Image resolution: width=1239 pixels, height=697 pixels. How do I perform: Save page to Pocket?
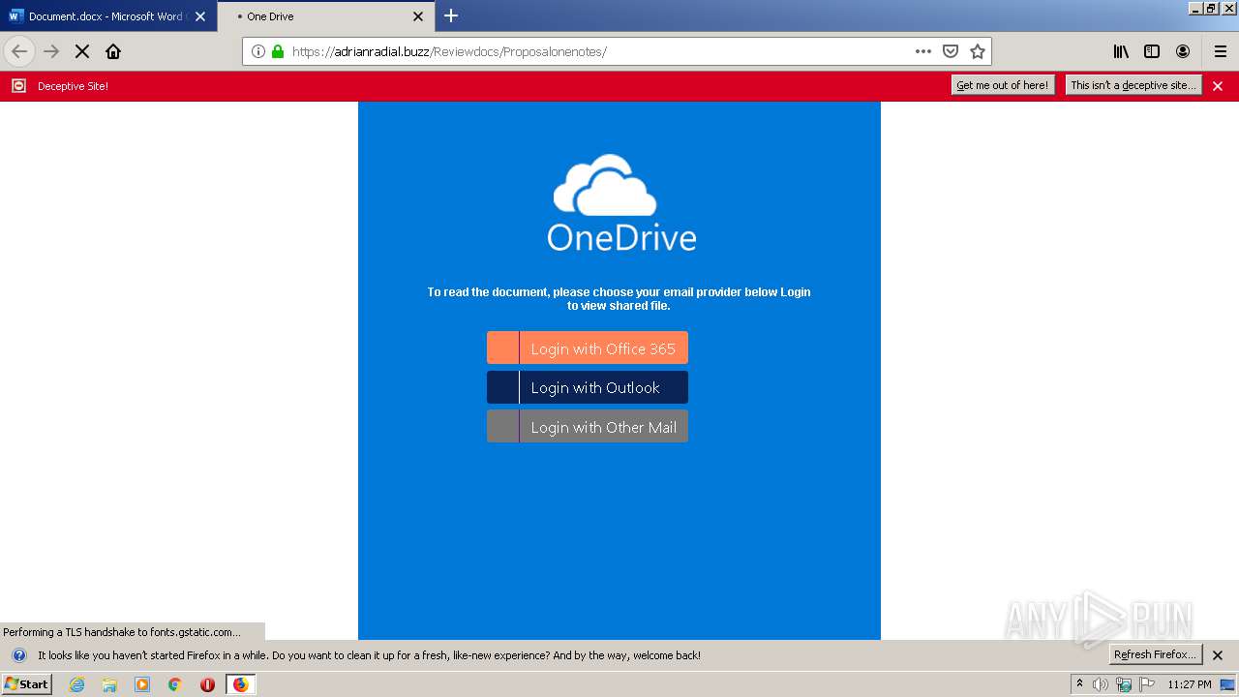click(x=951, y=51)
